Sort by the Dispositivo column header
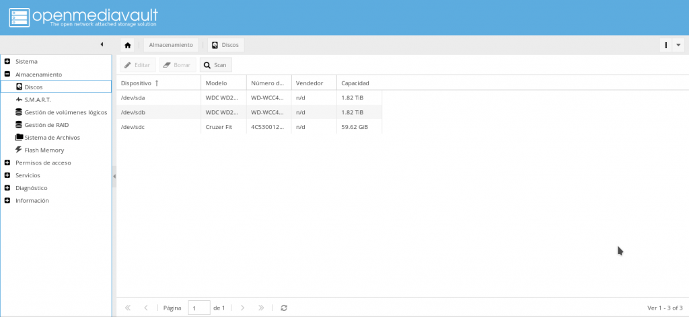Viewport: 689px width, 317px height. point(159,83)
